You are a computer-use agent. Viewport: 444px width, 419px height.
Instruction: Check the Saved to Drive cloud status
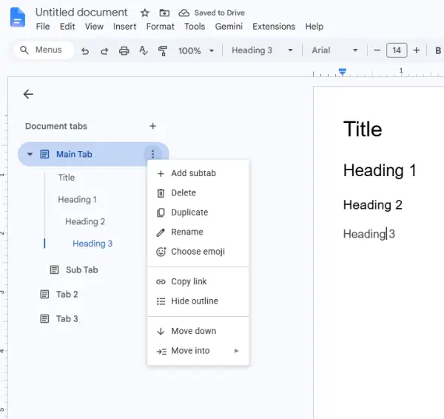tap(184, 13)
